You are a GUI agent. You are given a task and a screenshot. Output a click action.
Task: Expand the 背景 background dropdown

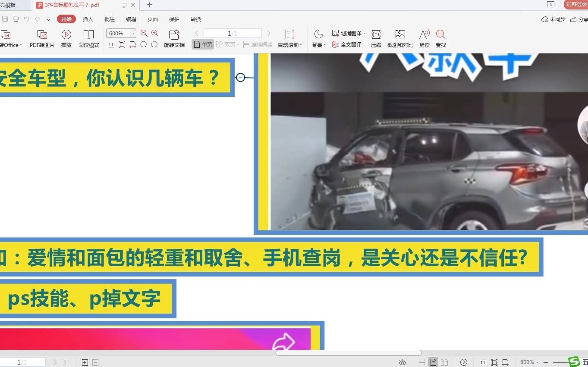point(324,45)
